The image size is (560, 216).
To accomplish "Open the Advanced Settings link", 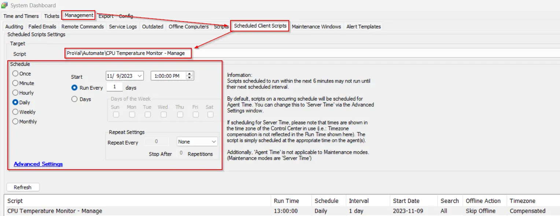I will (38, 164).
